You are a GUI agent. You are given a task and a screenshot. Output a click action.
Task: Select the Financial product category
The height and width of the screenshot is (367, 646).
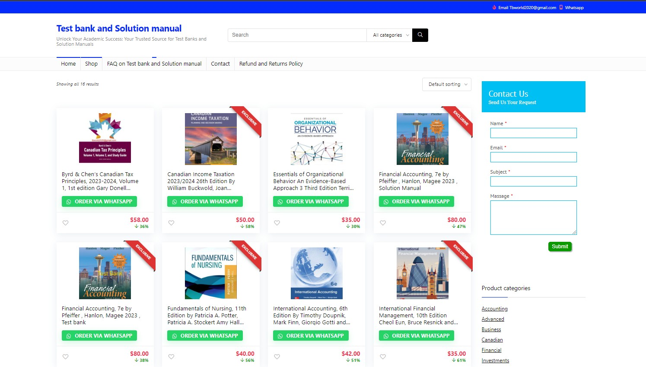coord(492,350)
